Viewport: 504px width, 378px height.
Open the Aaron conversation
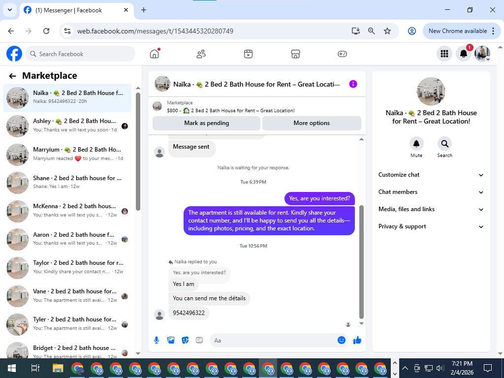click(x=67, y=240)
